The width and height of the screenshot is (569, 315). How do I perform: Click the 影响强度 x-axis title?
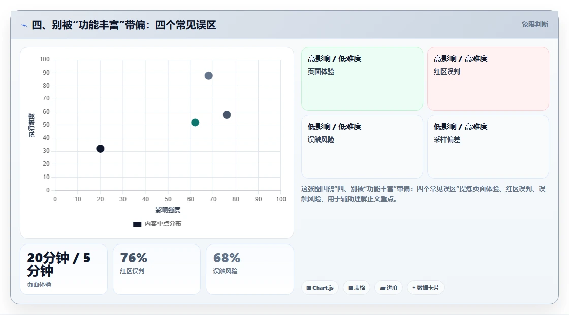click(168, 210)
